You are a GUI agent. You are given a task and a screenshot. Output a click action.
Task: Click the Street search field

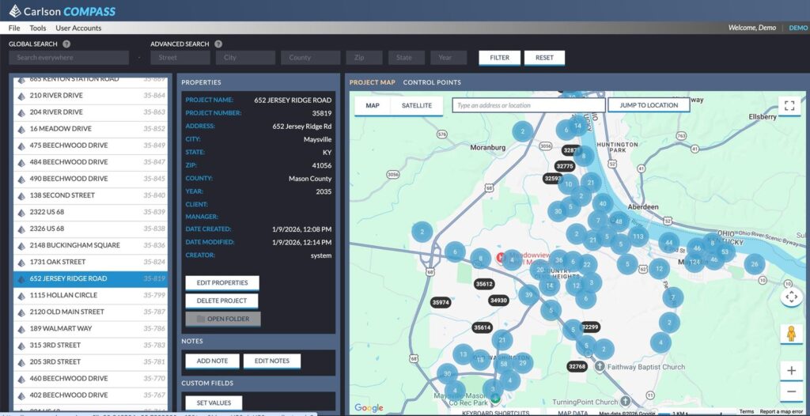[x=180, y=58]
